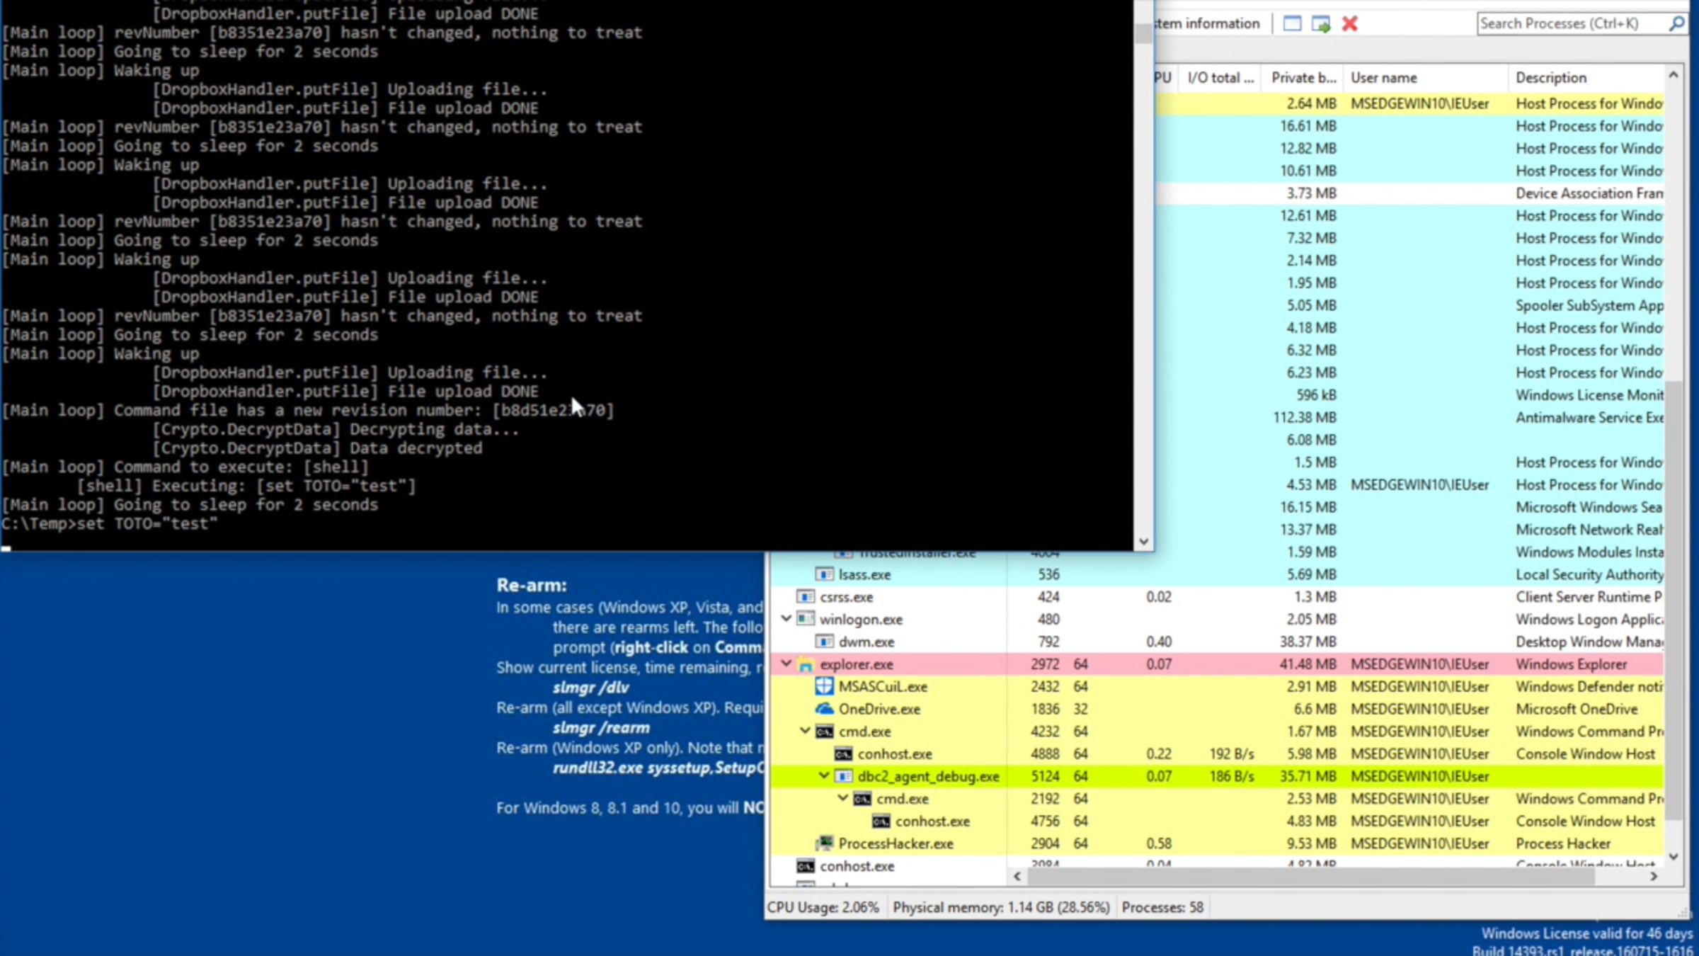Click the MSEDGEWIN10\IEUser cell for ProcessHacker.exe
The image size is (1699, 956).
coord(1419,843)
